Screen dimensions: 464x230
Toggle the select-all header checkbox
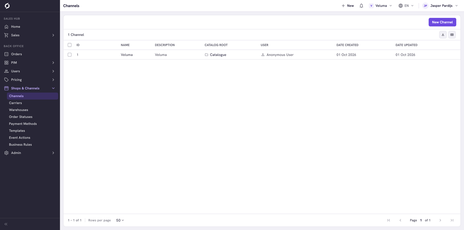tap(70, 45)
